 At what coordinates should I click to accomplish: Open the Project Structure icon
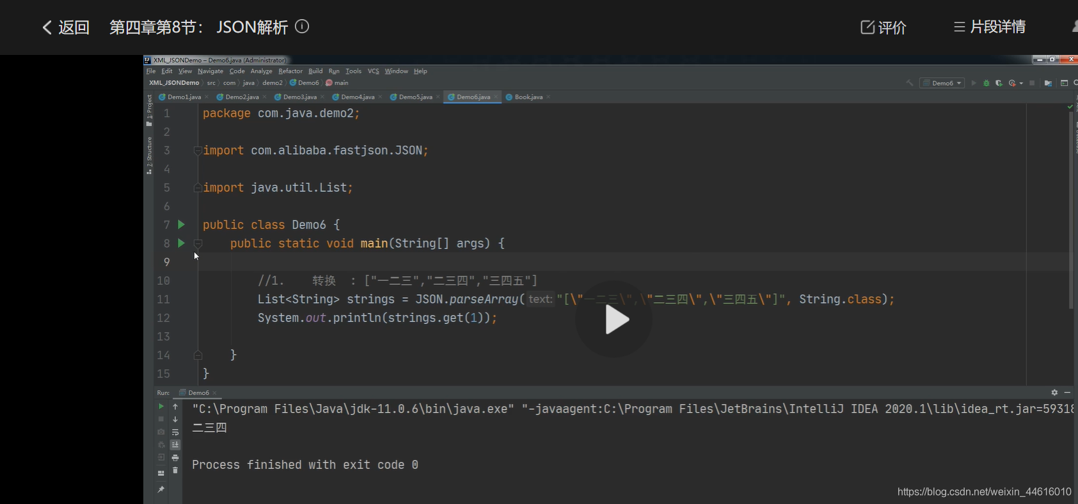[x=1048, y=83]
